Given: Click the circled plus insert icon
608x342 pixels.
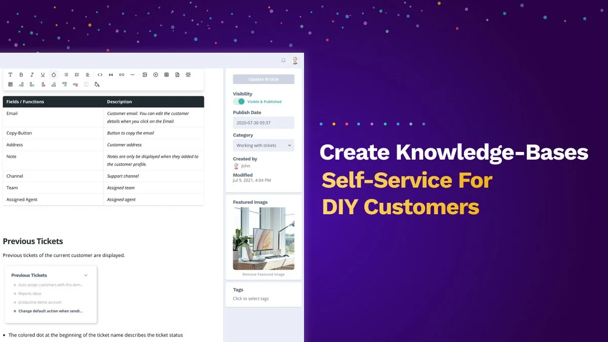Looking at the screenshot, I should [x=156, y=75].
